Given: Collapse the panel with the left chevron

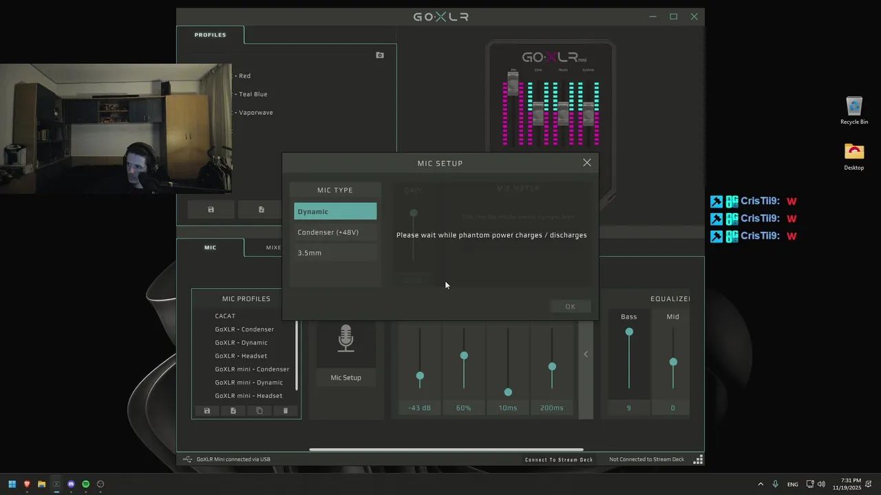Looking at the screenshot, I should coord(586,354).
